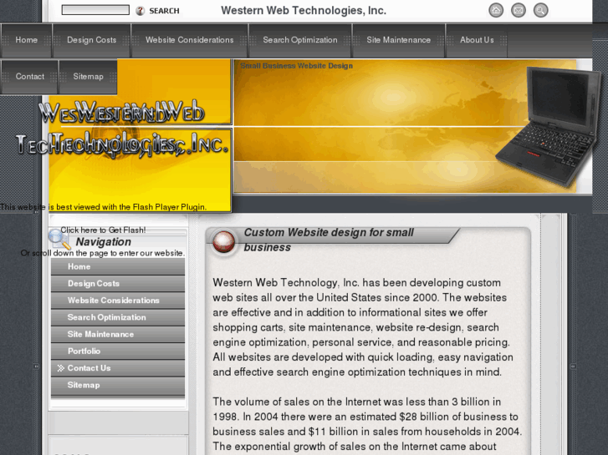Click the Navigation panel heading
This screenshot has height=455, width=608.
coord(103,241)
